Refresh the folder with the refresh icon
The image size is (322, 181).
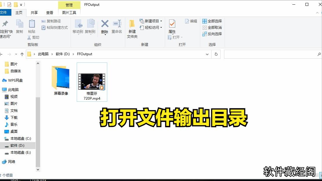(x=216, y=54)
